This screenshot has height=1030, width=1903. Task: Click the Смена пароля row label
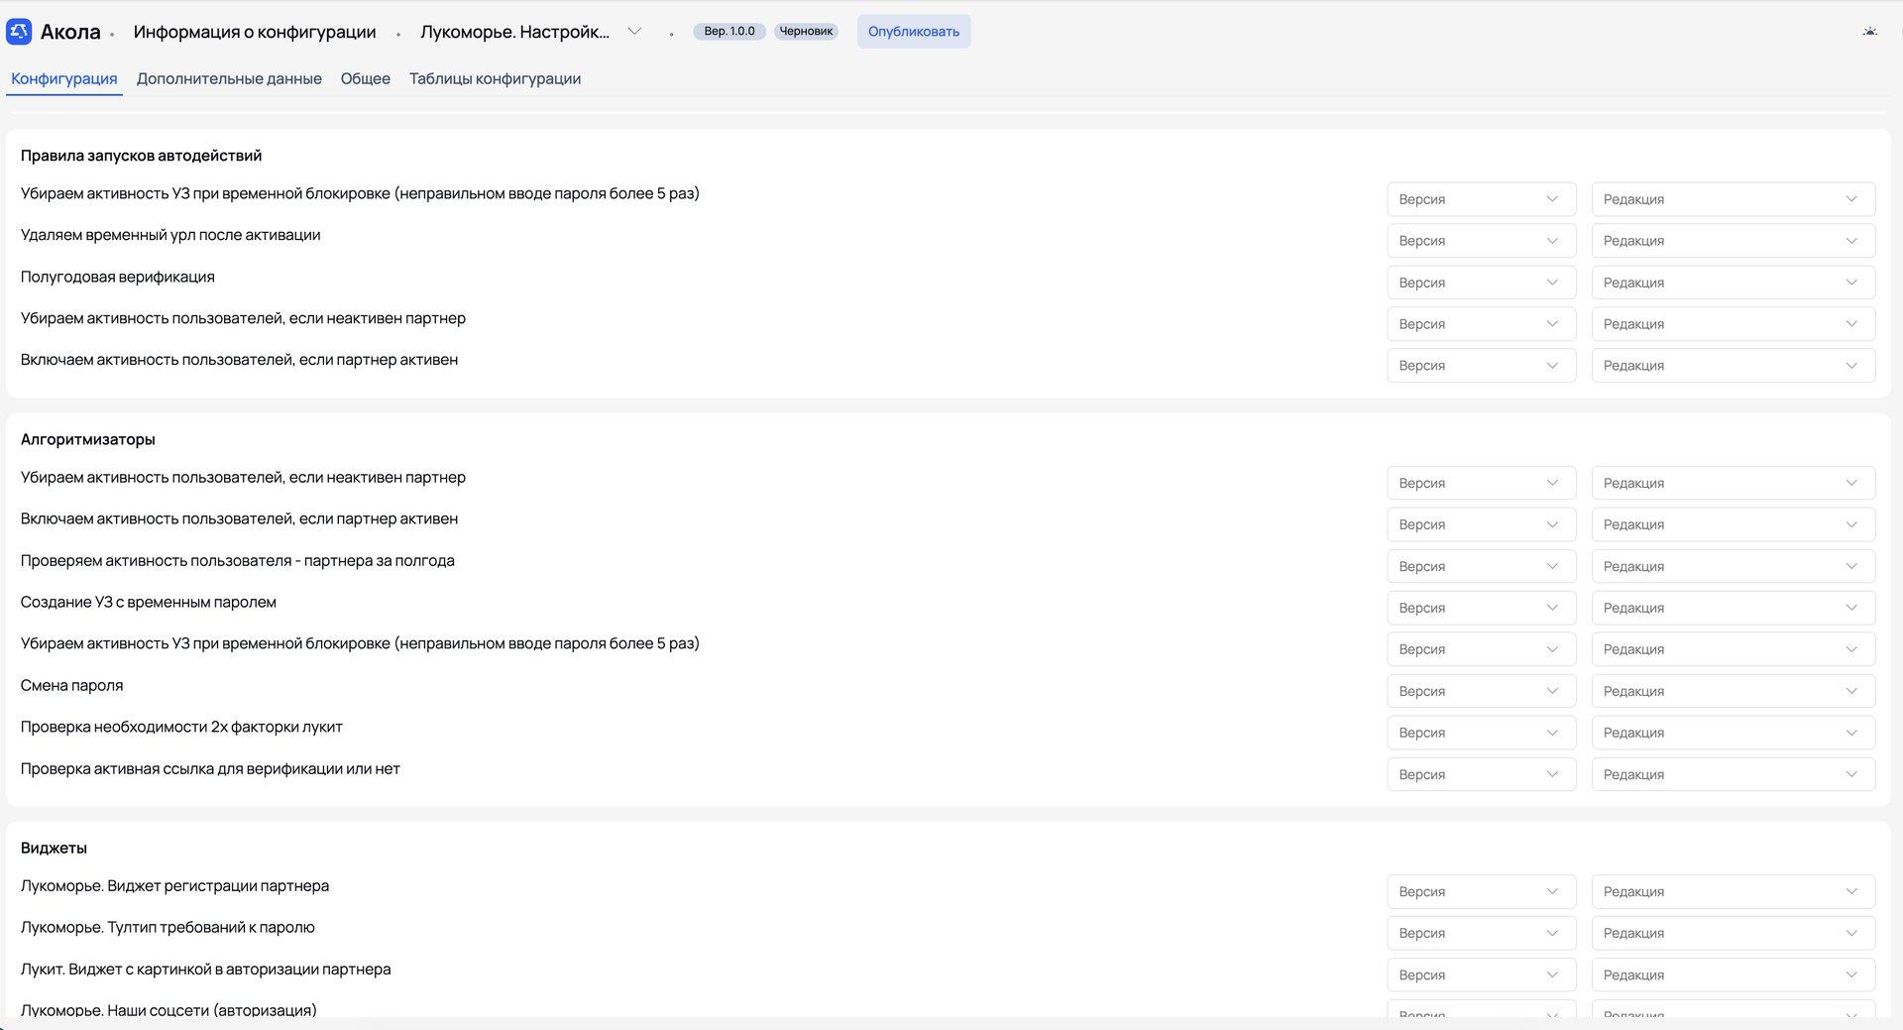[71, 685]
